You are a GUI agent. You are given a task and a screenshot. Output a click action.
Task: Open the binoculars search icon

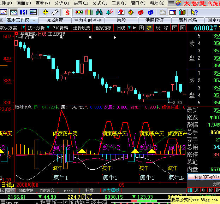coord(99,12)
